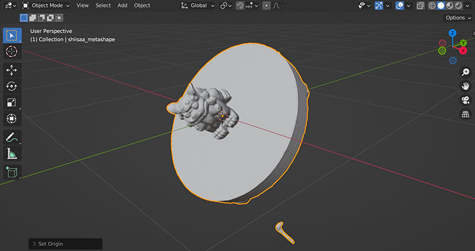Open Global transform orientation dropdown
Screen dimensions: 475x251
click(x=198, y=5)
